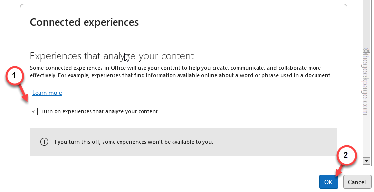Click the red numbered circle 2 annotation
Viewport: 374px width, 192px height.
[x=346, y=155]
